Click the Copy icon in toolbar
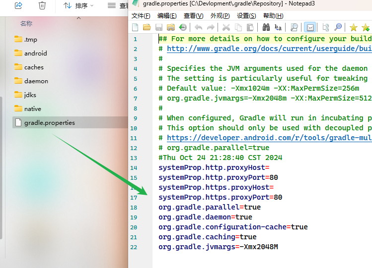 pyautogui.click(x=238, y=27)
